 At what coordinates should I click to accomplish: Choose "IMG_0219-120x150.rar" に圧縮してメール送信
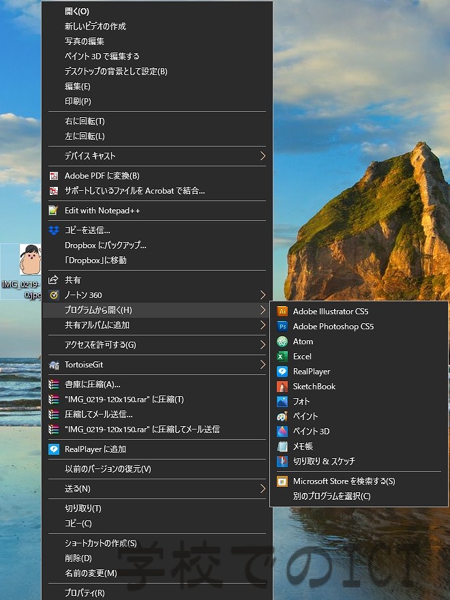click(157, 430)
